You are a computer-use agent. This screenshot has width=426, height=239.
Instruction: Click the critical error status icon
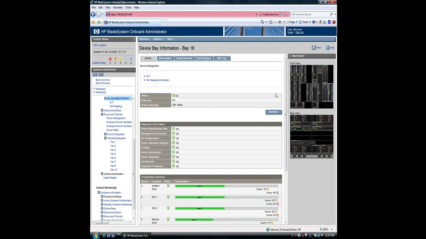(x=110, y=59)
